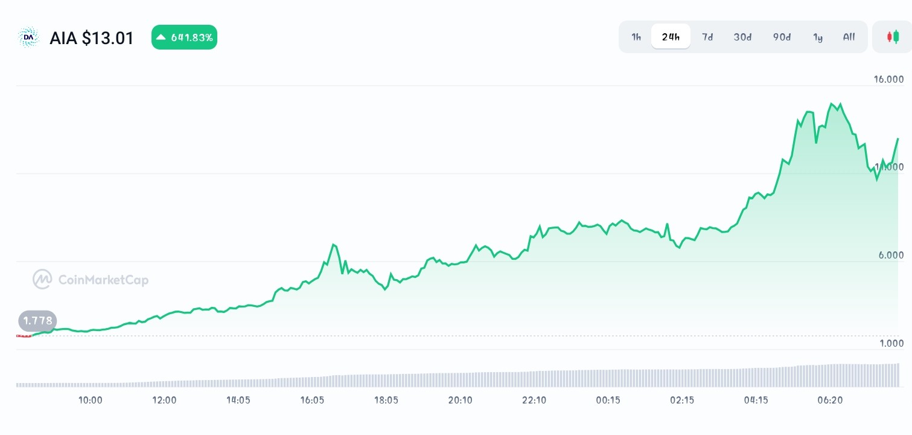Click the 6.000 y-axis label
The height and width of the screenshot is (435, 912).
point(891,255)
